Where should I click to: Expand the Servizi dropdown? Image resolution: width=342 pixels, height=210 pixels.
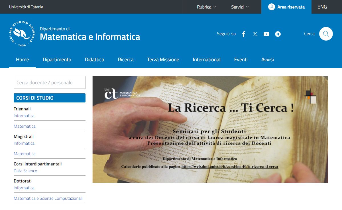(240, 7)
